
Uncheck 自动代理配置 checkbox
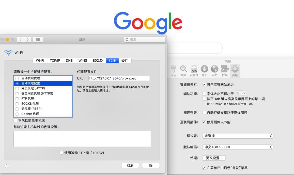point(17,84)
